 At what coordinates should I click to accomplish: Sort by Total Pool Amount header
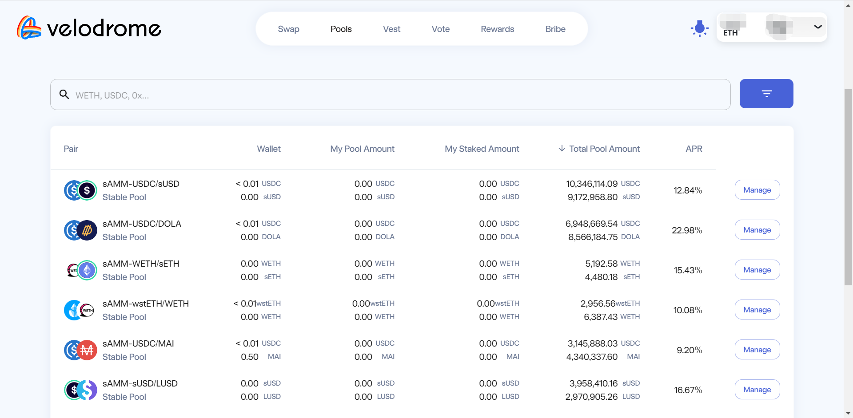pyautogui.click(x=605, y=149)
